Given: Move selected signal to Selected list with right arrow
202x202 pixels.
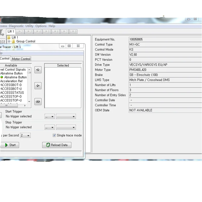Looking at the screenshot, I should (x=38, y=70).
